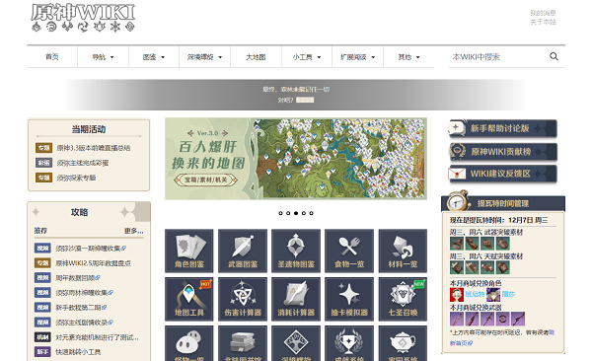This screenshot has height=361, width=592.
Task: Open the trophy achievement system tile
Action: point(349,343)
